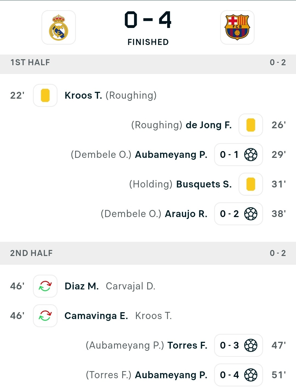The width and height of the screenshot is (296, 387).
Task: Open Carvajal D. substituted player
Action: tap(130, 286)
